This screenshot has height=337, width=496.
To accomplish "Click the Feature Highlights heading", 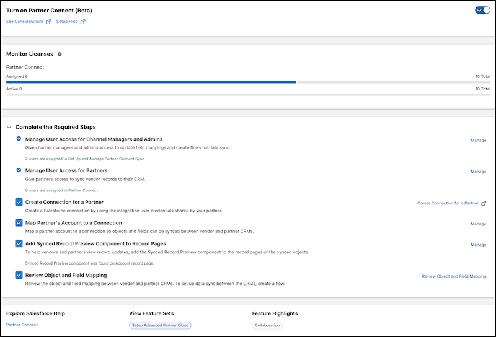I will point(275,313).
